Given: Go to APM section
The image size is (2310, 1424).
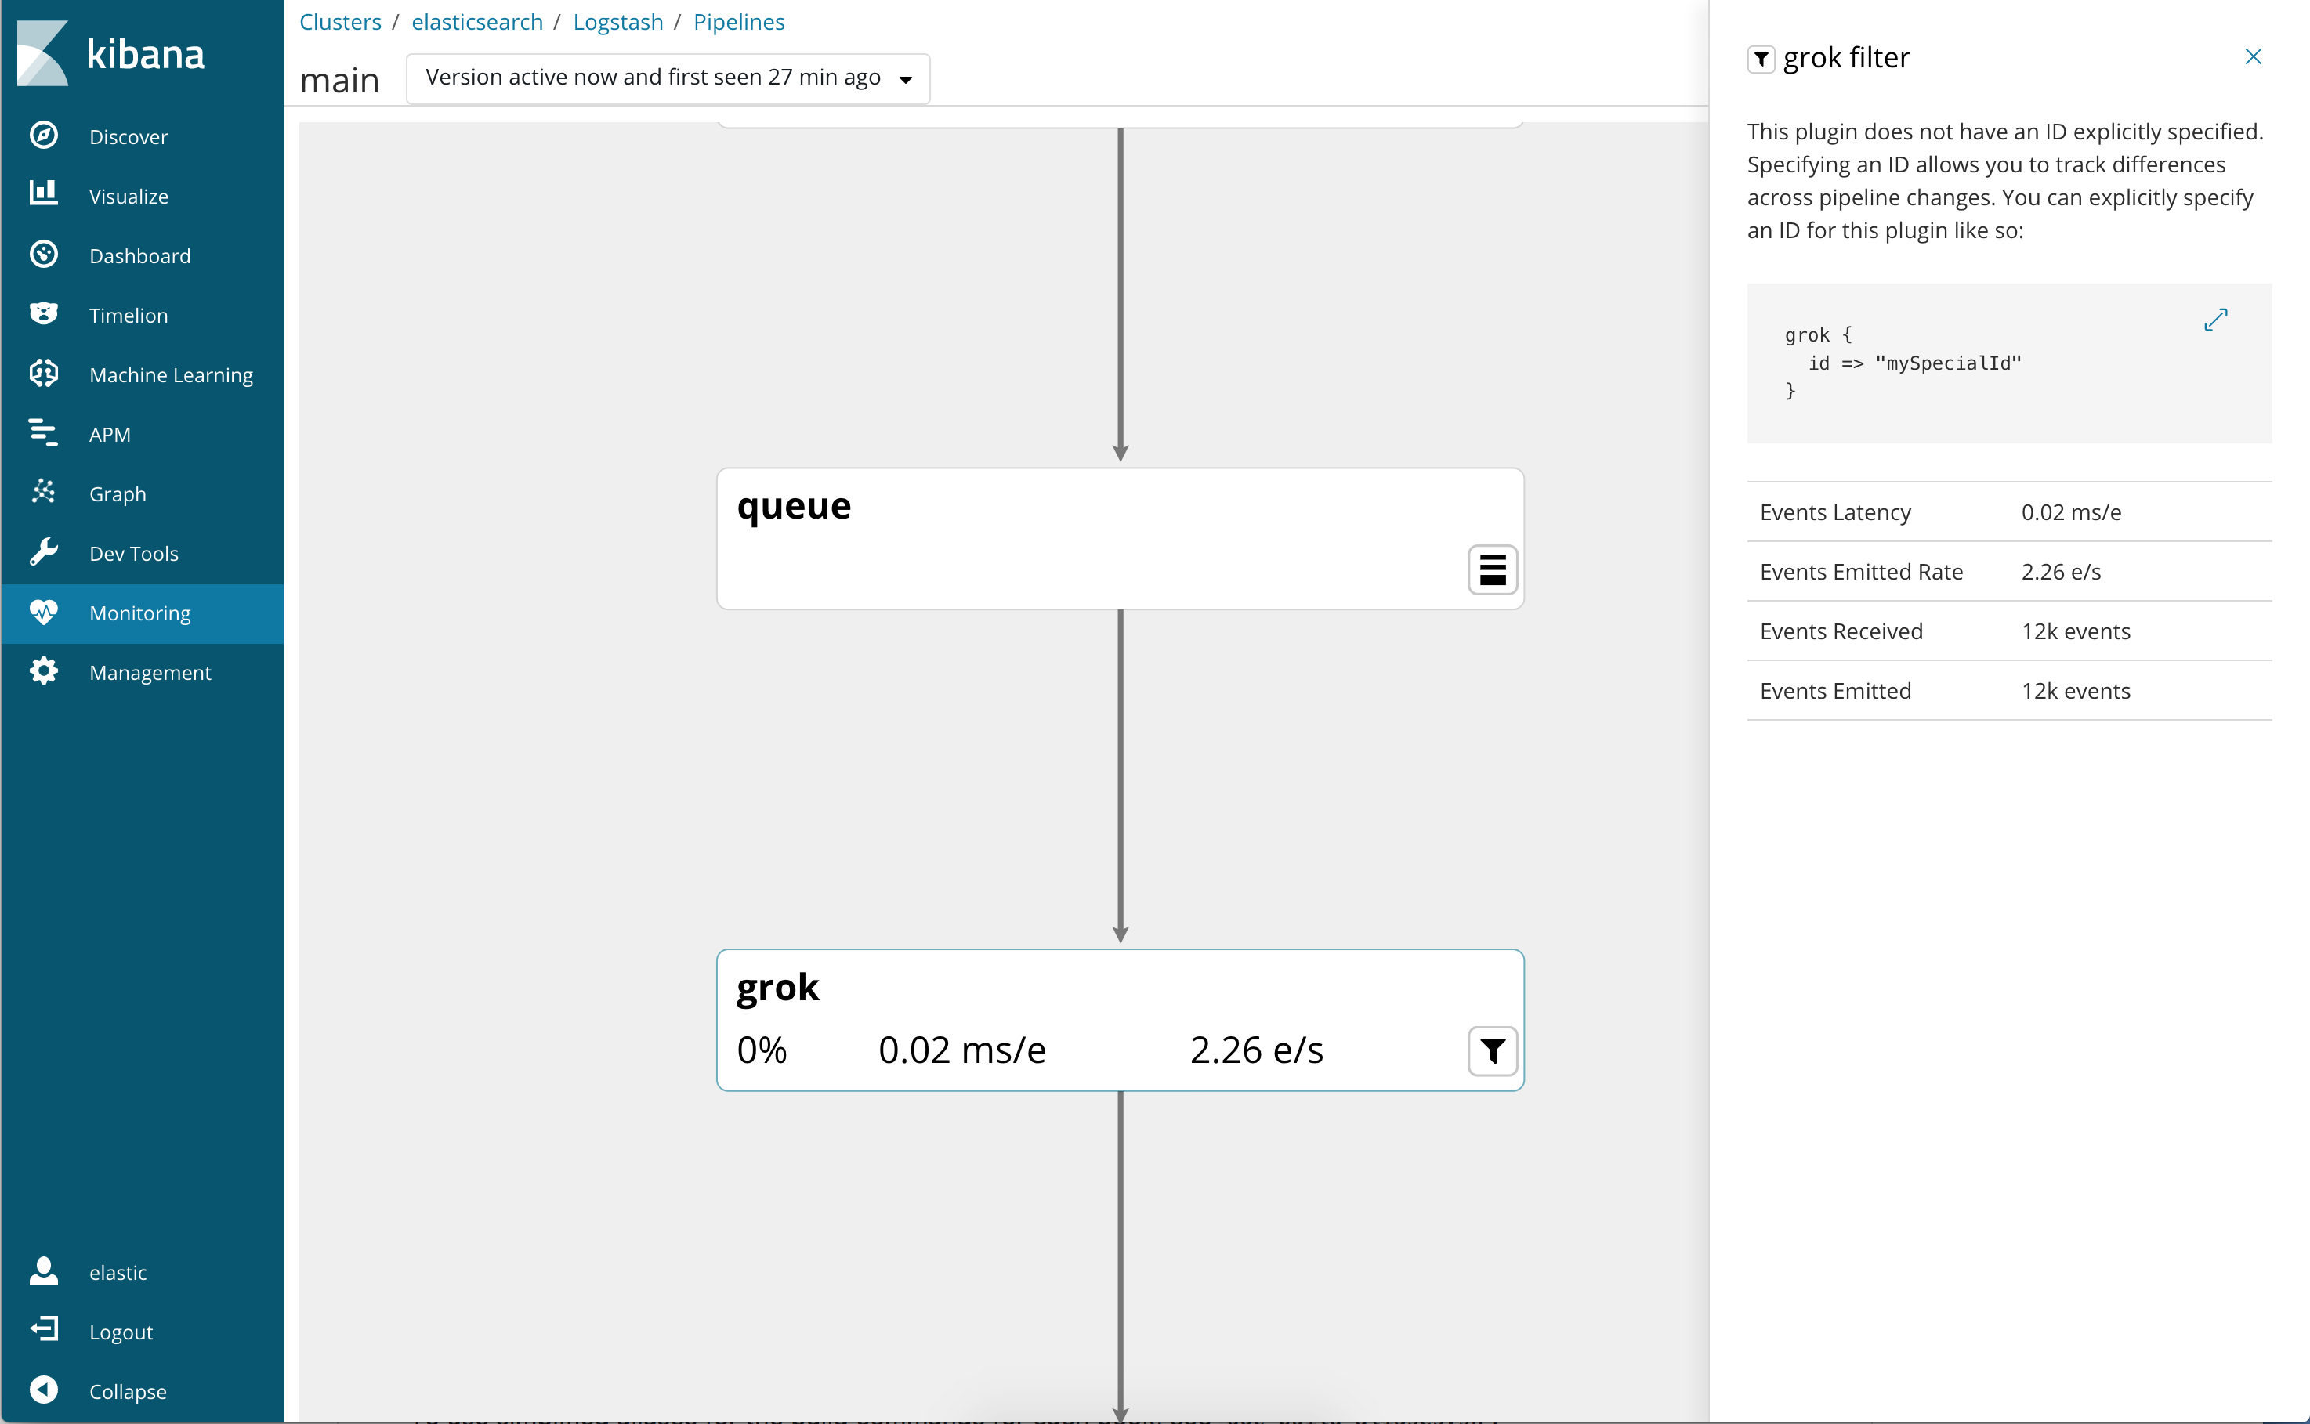Looking at the screenshot, I should coord(109,434).
